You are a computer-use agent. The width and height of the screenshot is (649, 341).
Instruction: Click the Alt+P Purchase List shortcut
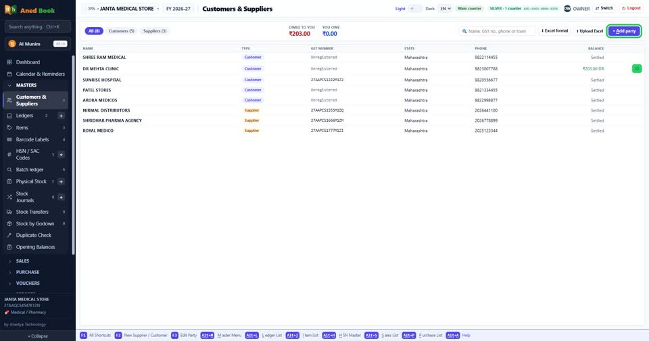click(422, 335)
